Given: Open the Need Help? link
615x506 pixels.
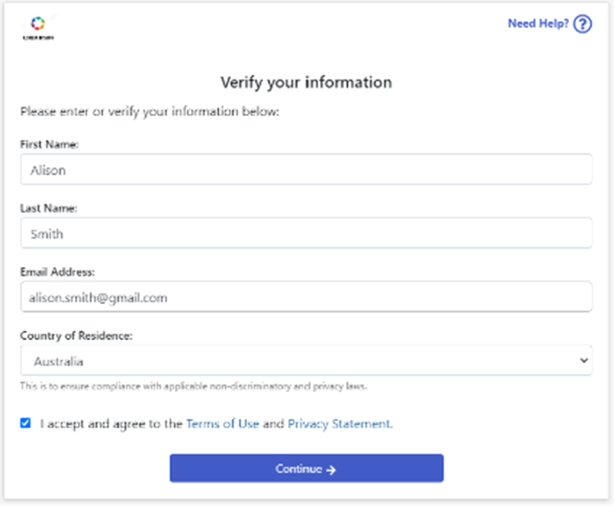Looking at the screenshot, I should 536,24.
